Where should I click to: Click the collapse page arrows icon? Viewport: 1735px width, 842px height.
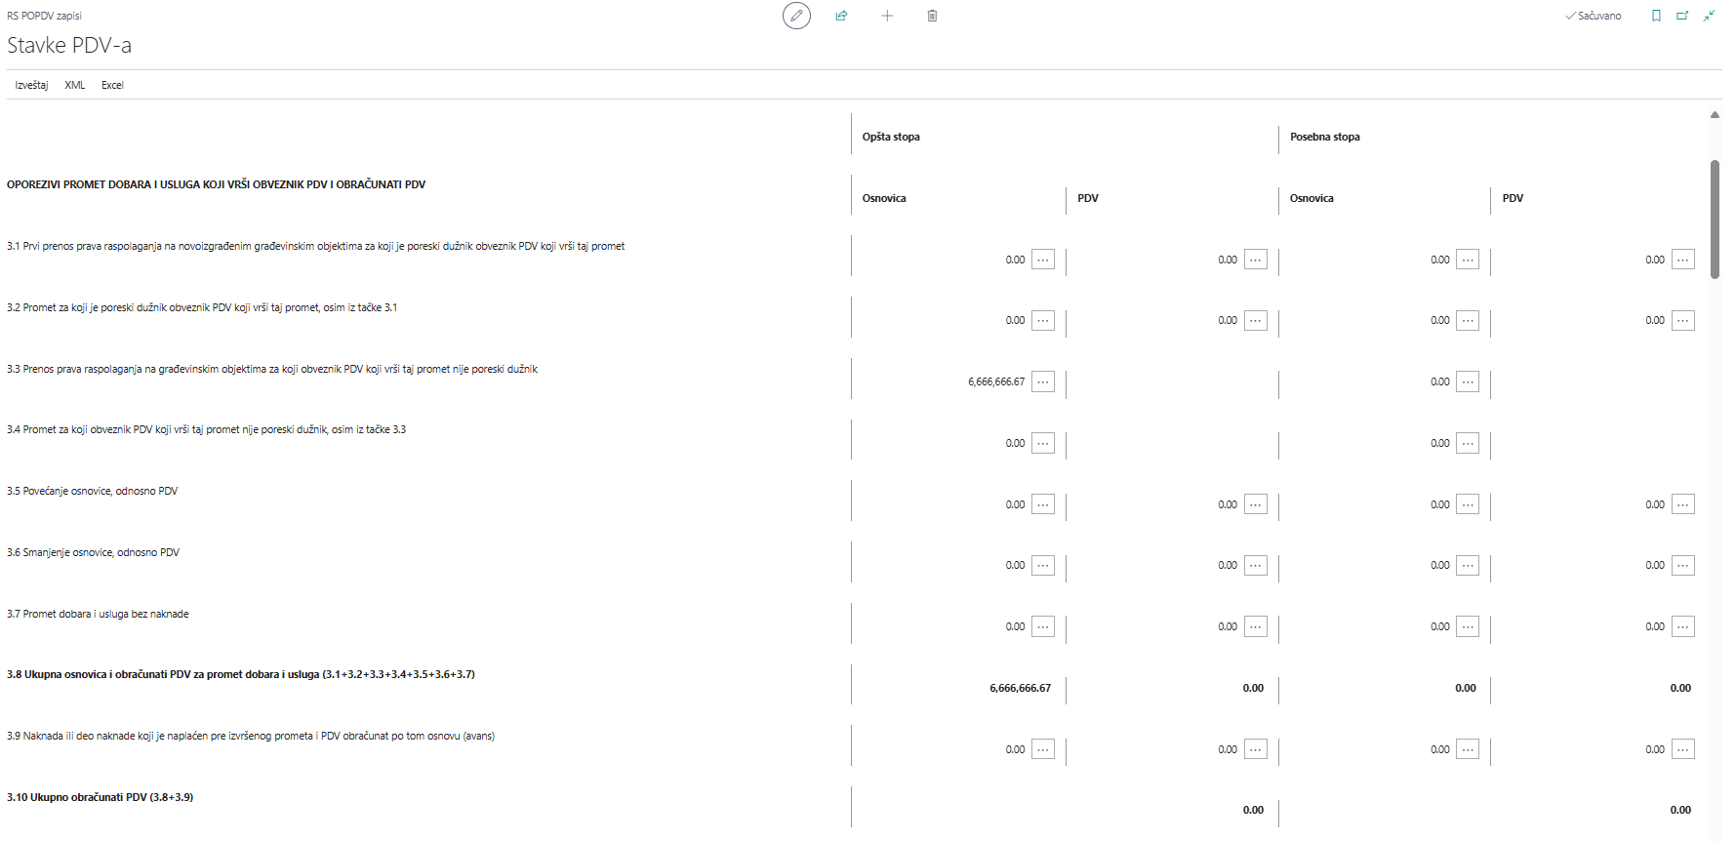coord(1709,16)
